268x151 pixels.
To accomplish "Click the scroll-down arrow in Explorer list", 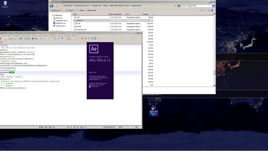I will [x=214, y=85].
